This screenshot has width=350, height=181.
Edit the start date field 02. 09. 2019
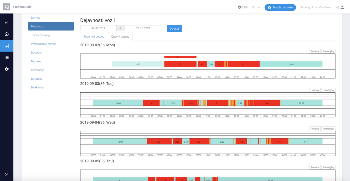98,28
